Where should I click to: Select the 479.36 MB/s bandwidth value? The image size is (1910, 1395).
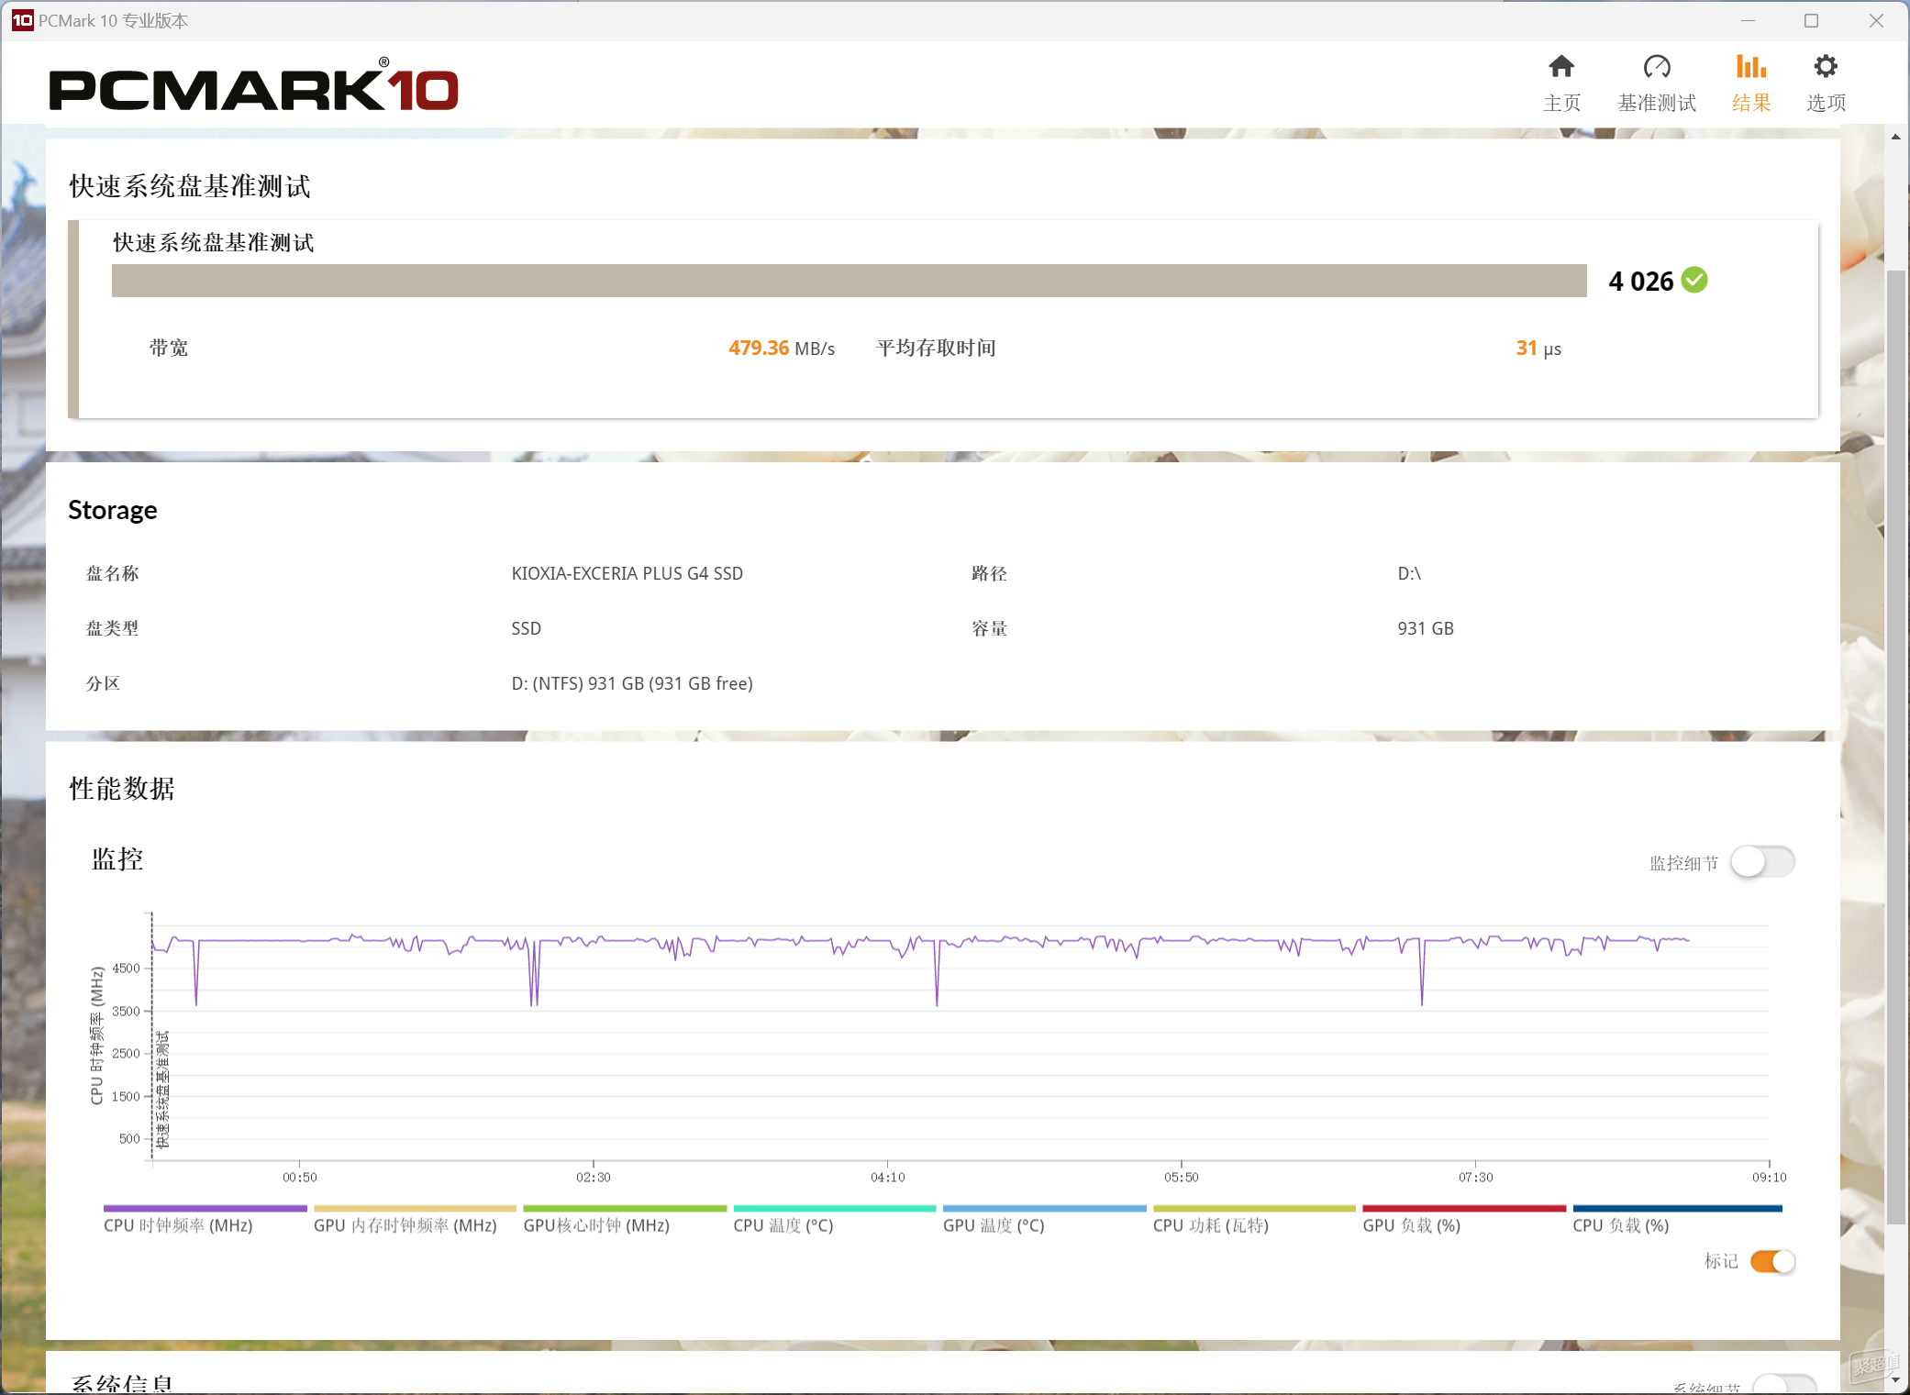pyautogui.click(x=782, y=349)
